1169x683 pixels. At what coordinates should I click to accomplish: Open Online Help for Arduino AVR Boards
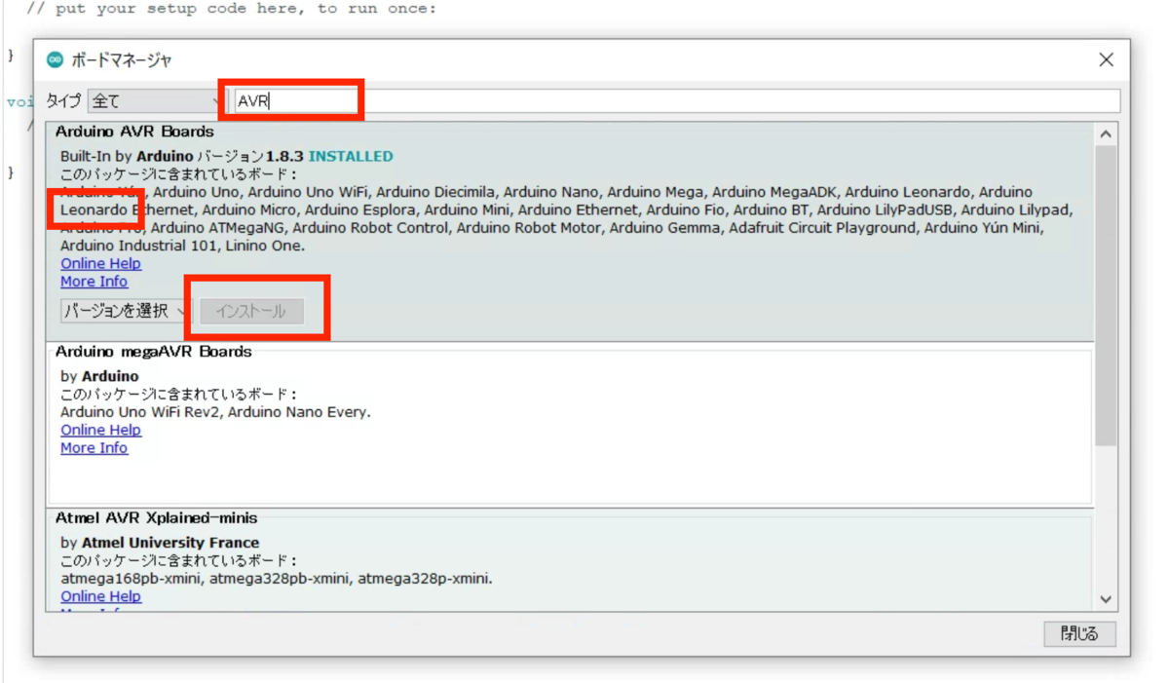(100, 263)
